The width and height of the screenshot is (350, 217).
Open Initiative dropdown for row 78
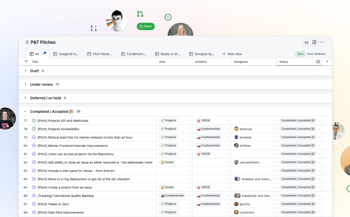[x=228, y=129]
